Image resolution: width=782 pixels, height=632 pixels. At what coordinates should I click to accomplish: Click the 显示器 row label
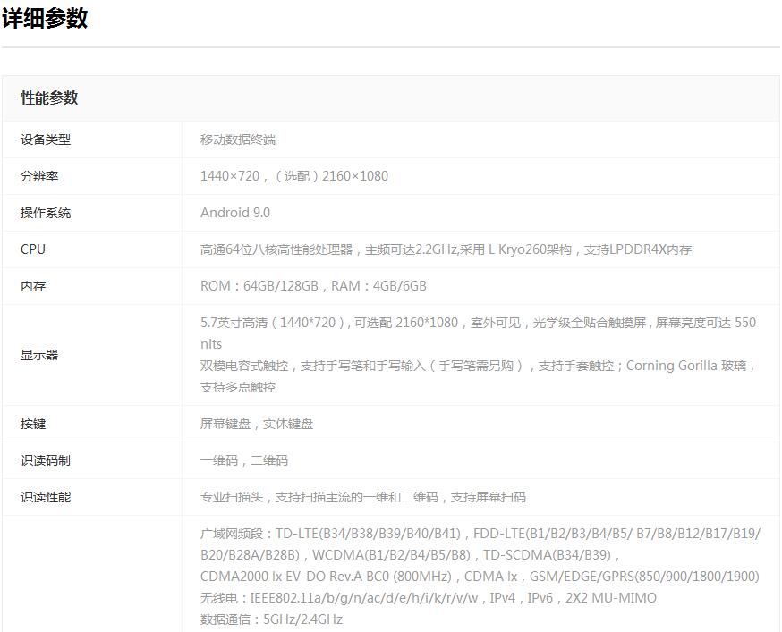(39, 355)
